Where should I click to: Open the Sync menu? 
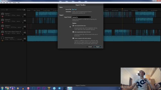tap(10, 3)
